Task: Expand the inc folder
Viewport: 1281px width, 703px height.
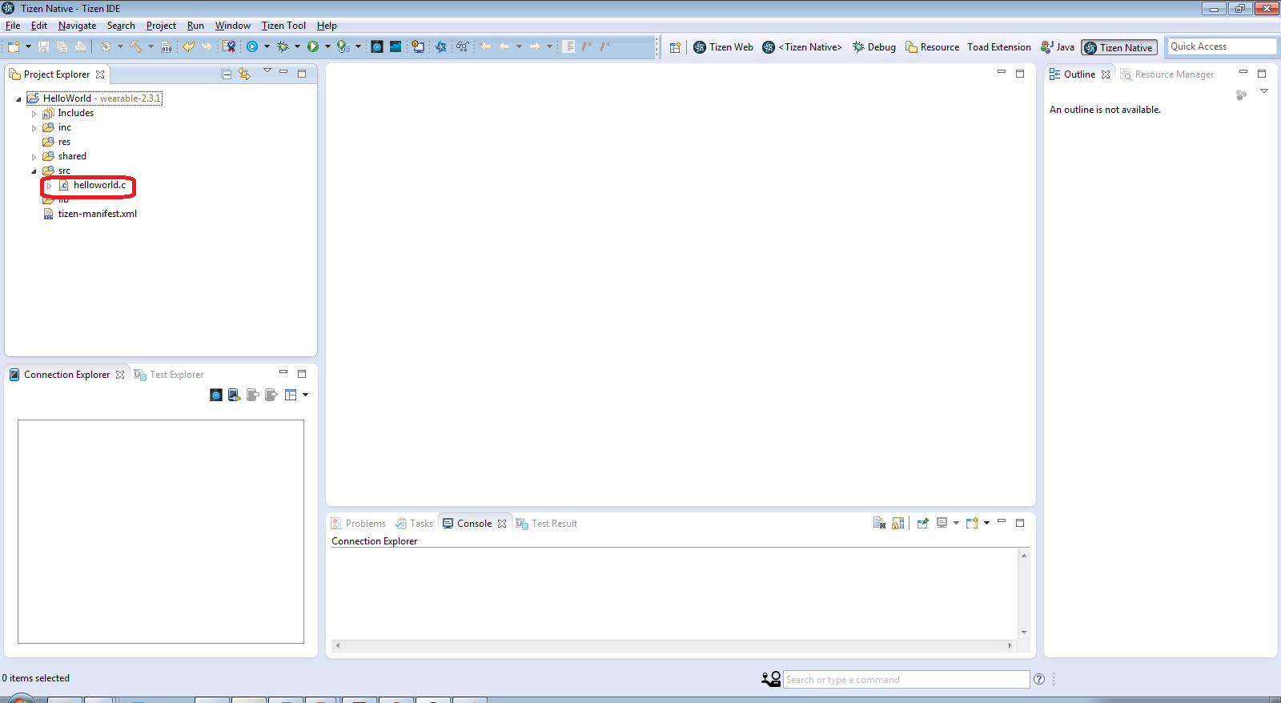Action: pos(34,128)
